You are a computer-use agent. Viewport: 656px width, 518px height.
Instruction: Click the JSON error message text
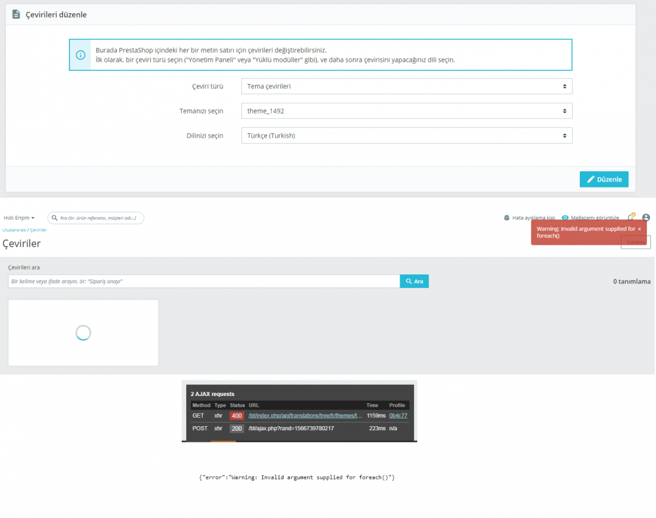click(x=297, y=477)
